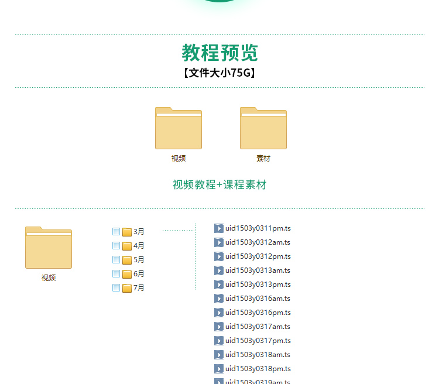Open the 素材 folder icon
The image size is (439, 384).
[263, 129]
